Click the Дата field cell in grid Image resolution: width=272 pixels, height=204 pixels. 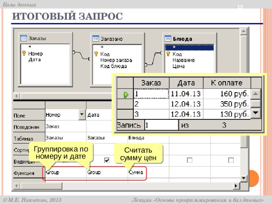[99, 115]
